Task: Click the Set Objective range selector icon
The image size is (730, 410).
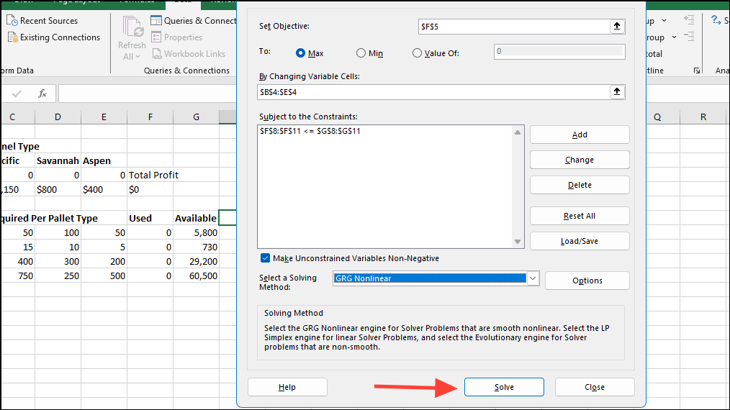Action: point(617,26)
